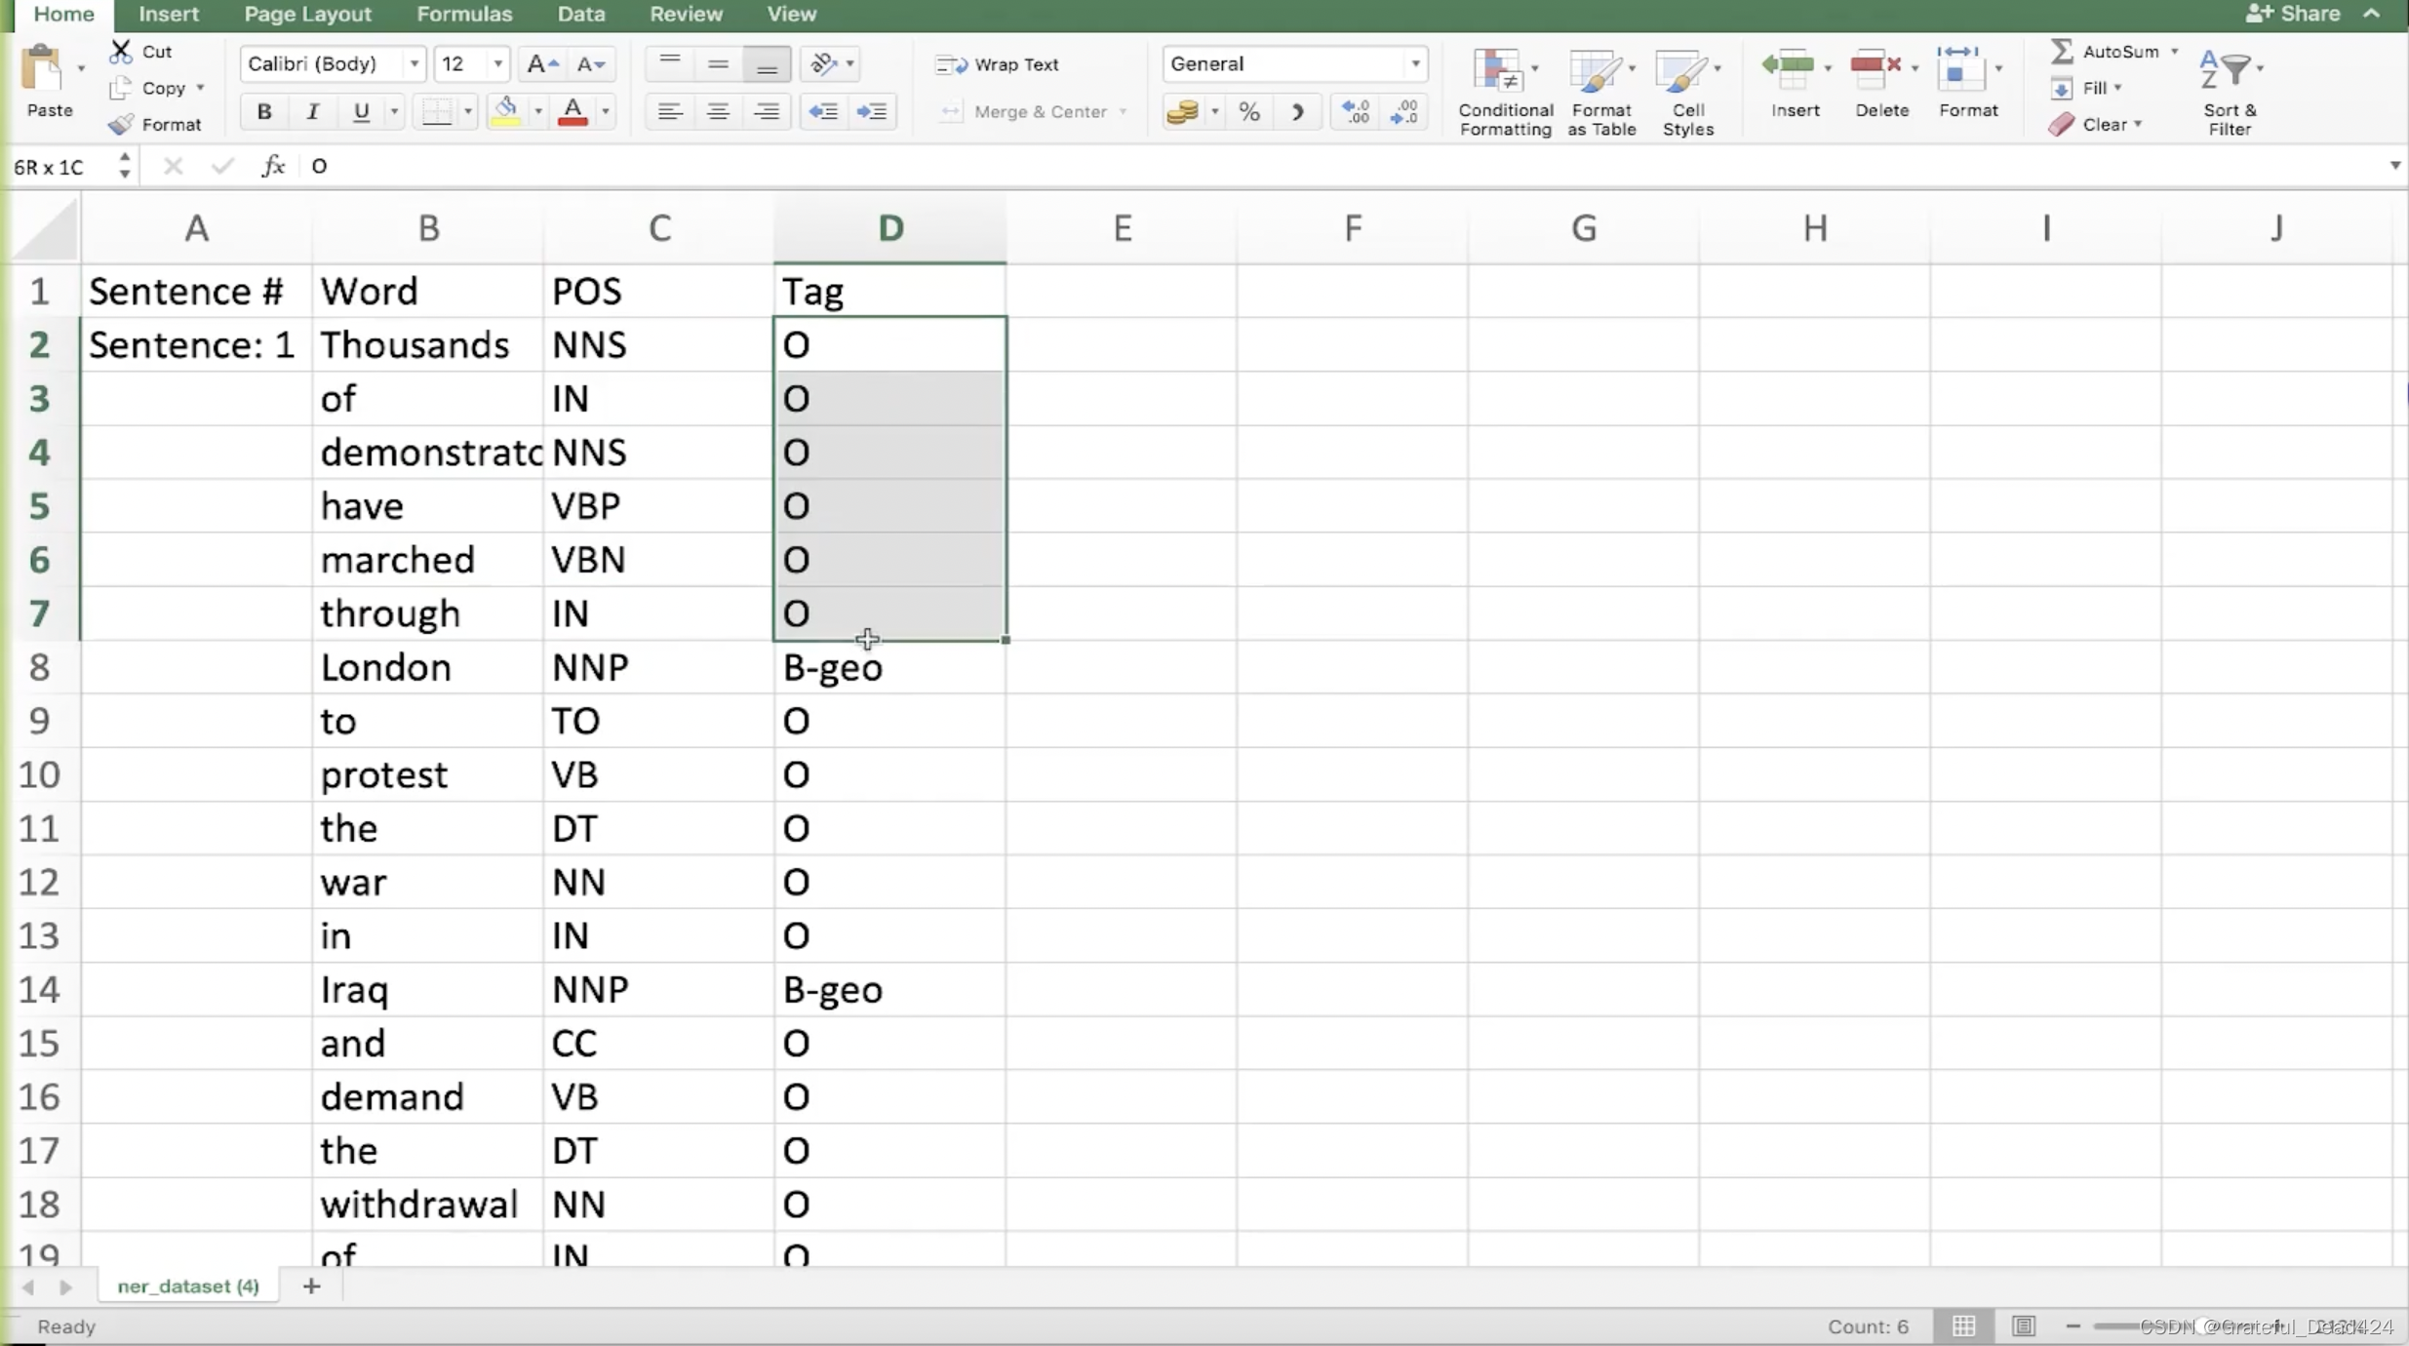Switch to Page Layout view in status bar

click(2024, 1326)
